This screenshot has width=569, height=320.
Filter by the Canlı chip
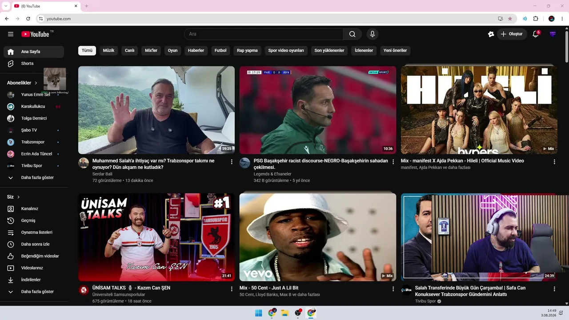point(130,51)
